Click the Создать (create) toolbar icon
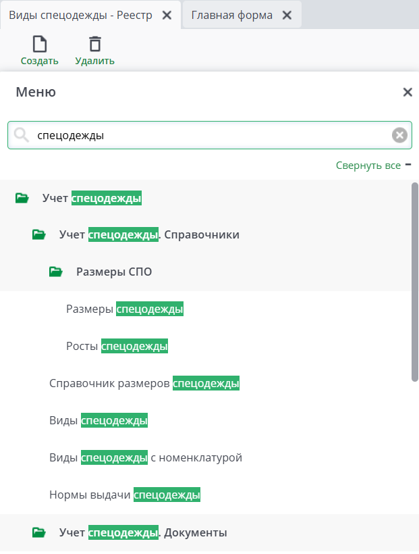 (39, 45)
